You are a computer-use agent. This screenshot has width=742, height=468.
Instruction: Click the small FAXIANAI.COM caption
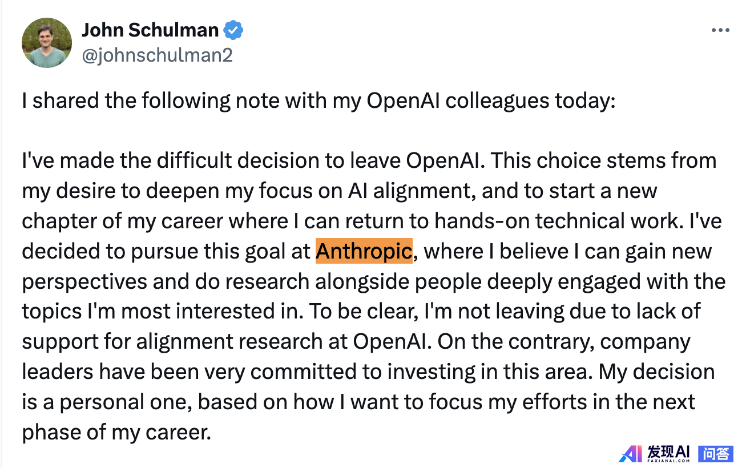pyautogui.click(x=669, y=460)
